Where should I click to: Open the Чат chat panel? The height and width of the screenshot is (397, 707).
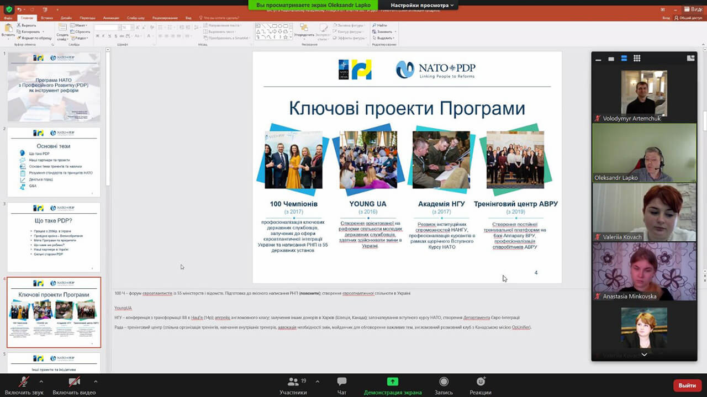click(x=341, y=385)
